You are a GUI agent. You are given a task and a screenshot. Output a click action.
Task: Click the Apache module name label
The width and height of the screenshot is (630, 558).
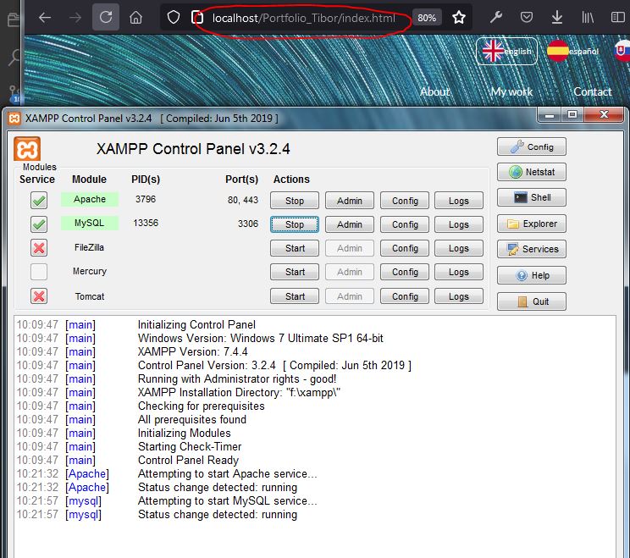pyautogui.click(x=90, y=199)
